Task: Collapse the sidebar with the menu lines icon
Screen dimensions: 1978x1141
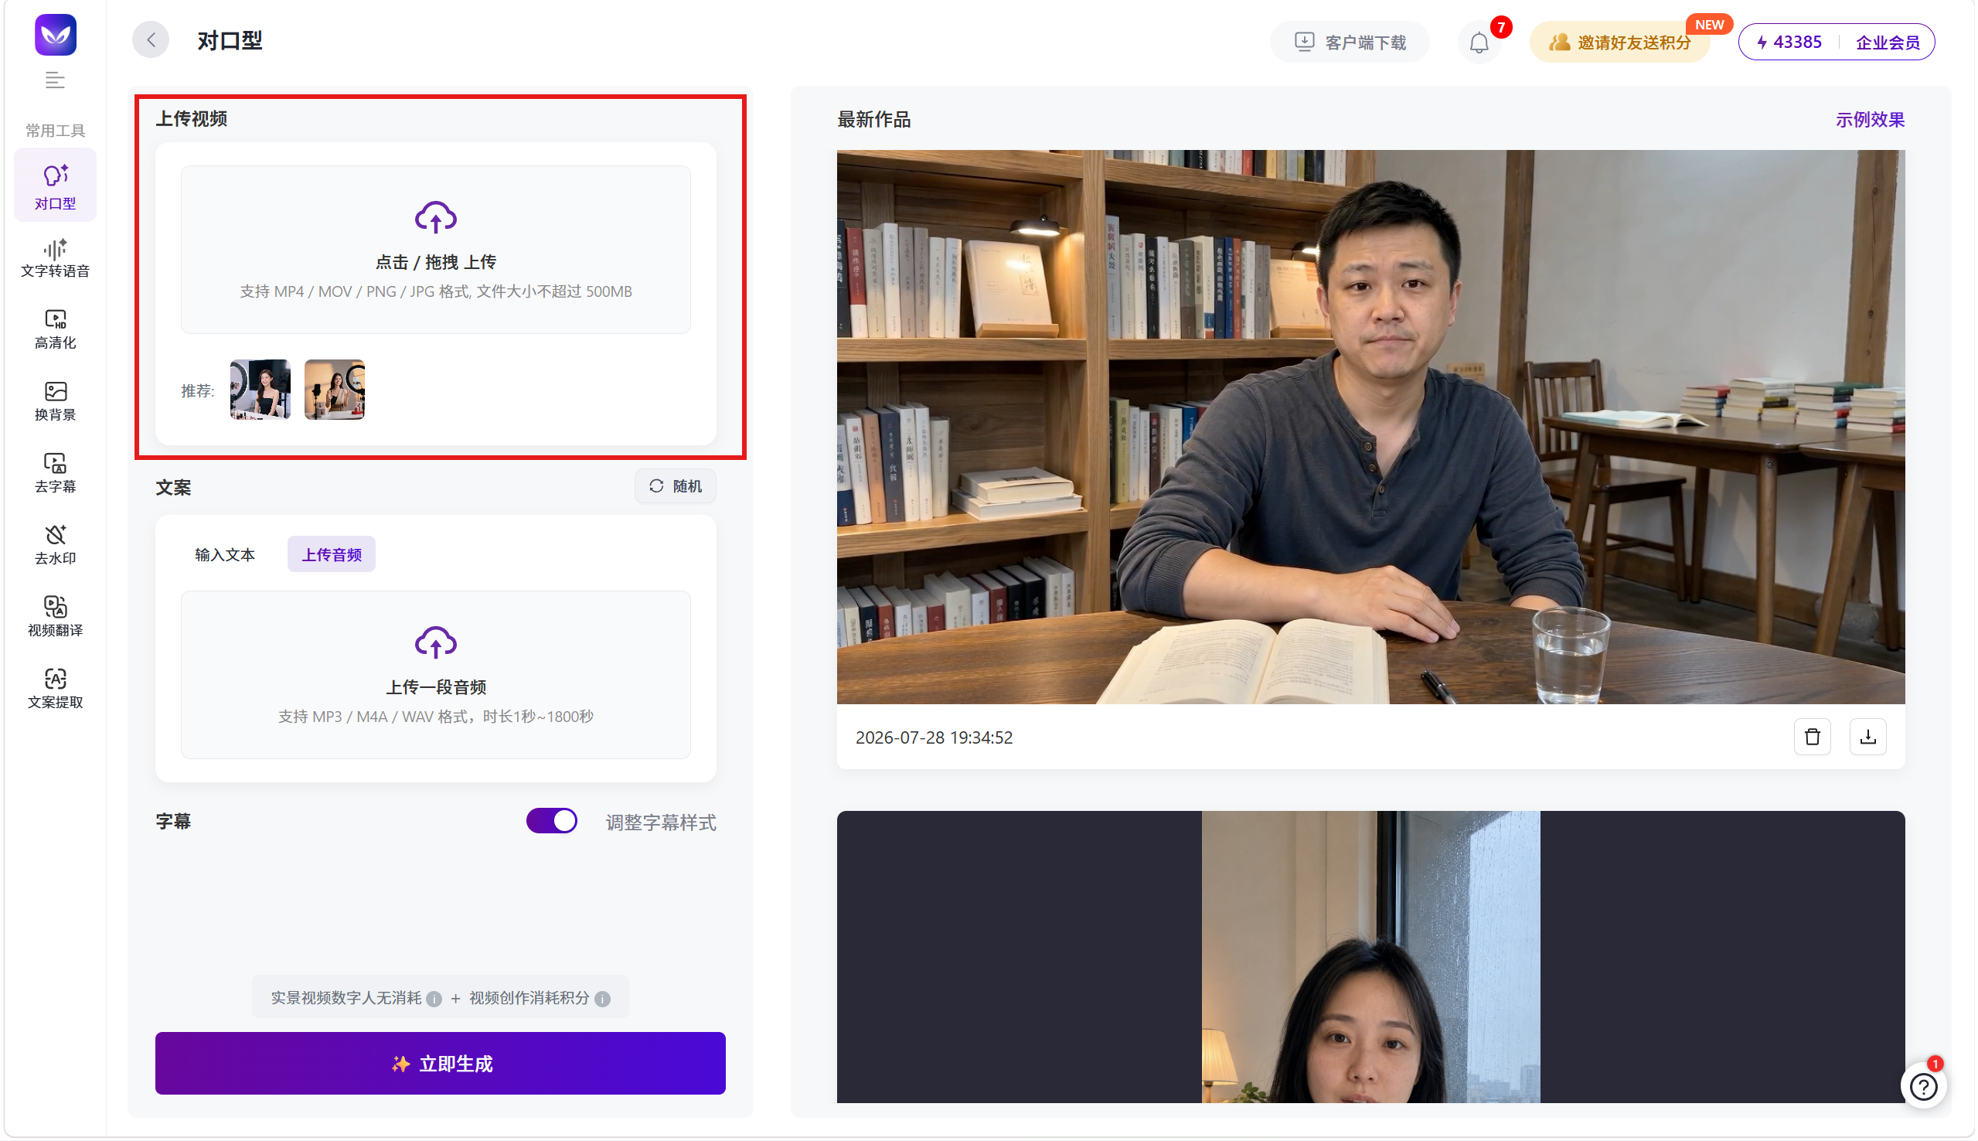Action: coord(55,80)
